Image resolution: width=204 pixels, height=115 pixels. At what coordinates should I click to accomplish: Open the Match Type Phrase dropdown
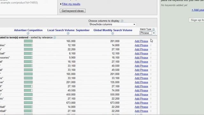pyautogui.click(x=147, y=33)
